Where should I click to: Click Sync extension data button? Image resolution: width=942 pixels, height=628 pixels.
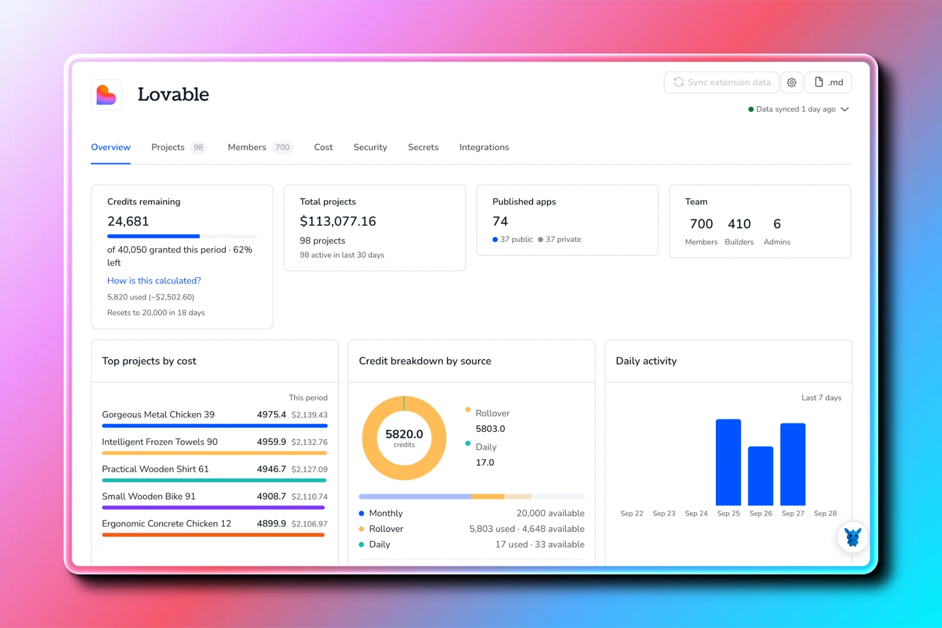(722, 82)
